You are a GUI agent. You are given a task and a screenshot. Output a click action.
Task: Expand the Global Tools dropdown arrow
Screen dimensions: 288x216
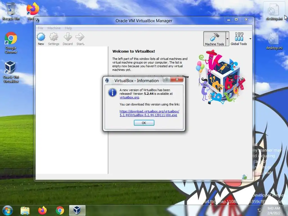point(250,39)
